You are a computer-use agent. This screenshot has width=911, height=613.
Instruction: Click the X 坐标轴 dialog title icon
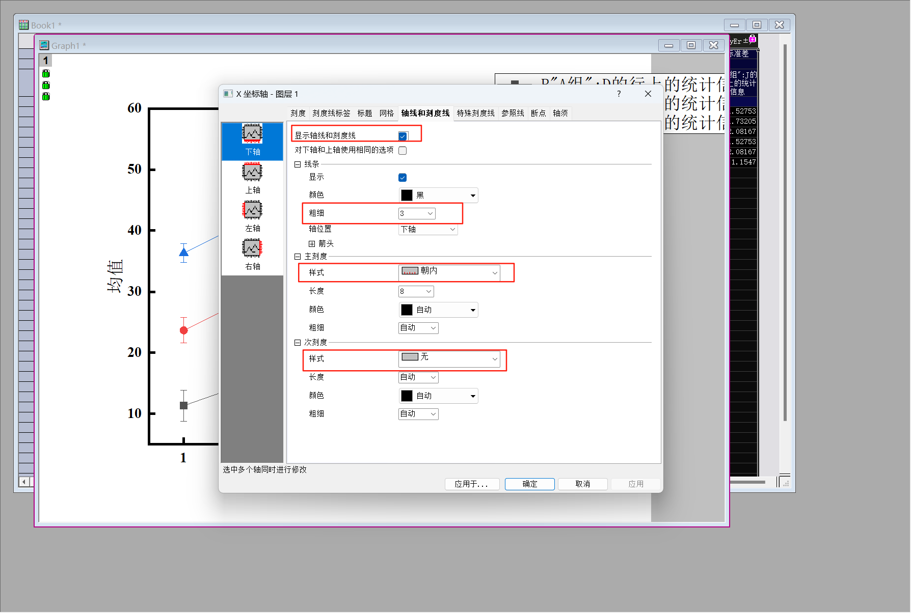(228, 94)
